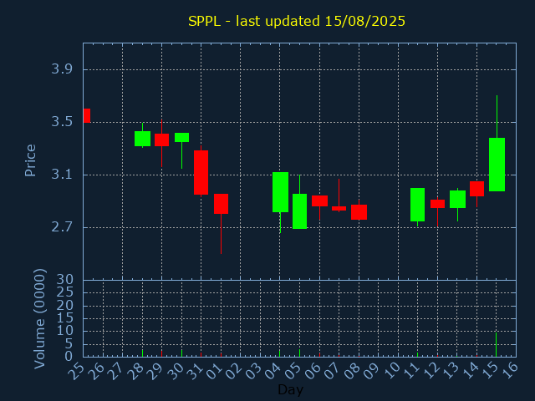The height and width of the screenshot is (401, 535).
Task: Click the day 04 label on x-axis
Action: [273, 371]
